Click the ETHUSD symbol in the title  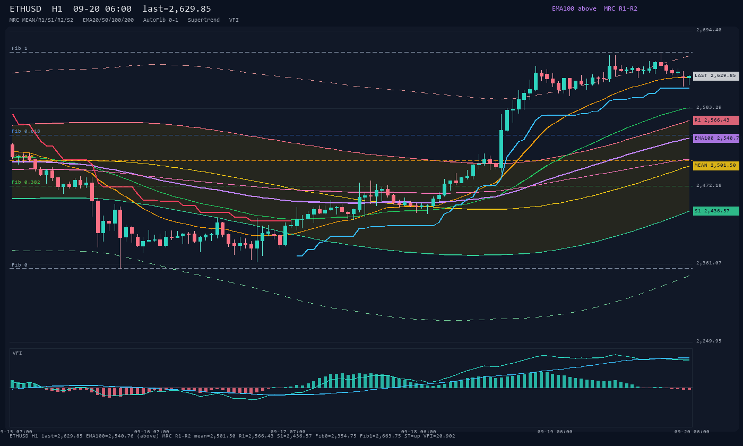(25, 8)
